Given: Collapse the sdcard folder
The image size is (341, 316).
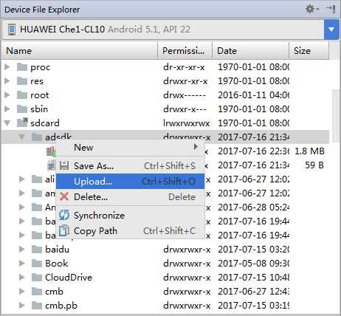Looking at the screenshot, I should pos(7,123).
